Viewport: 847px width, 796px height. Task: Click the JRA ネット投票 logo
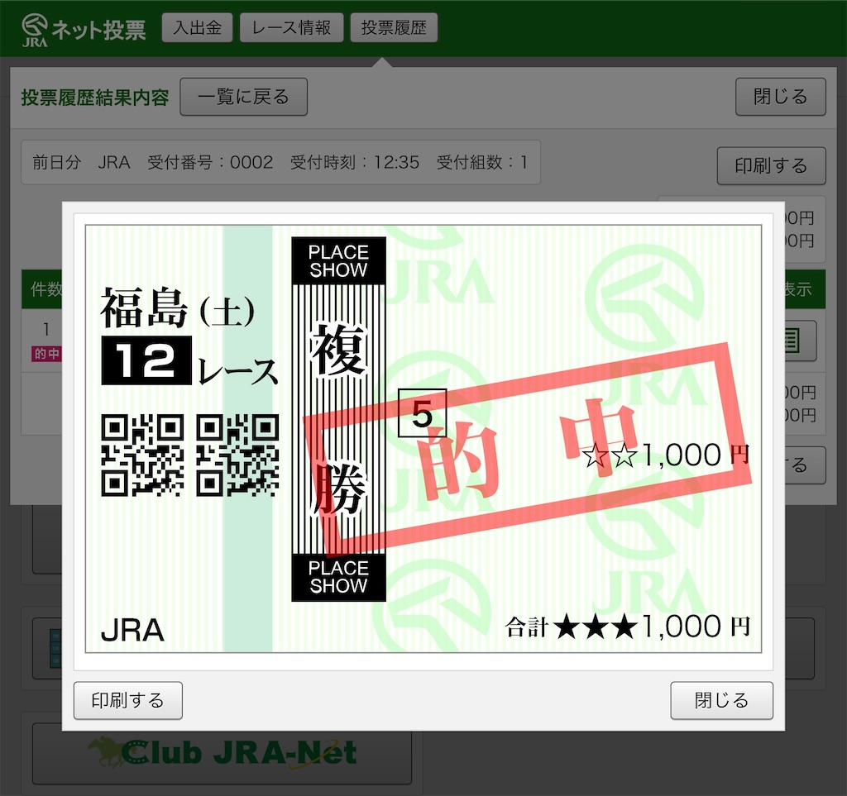[x=84, y=30]
